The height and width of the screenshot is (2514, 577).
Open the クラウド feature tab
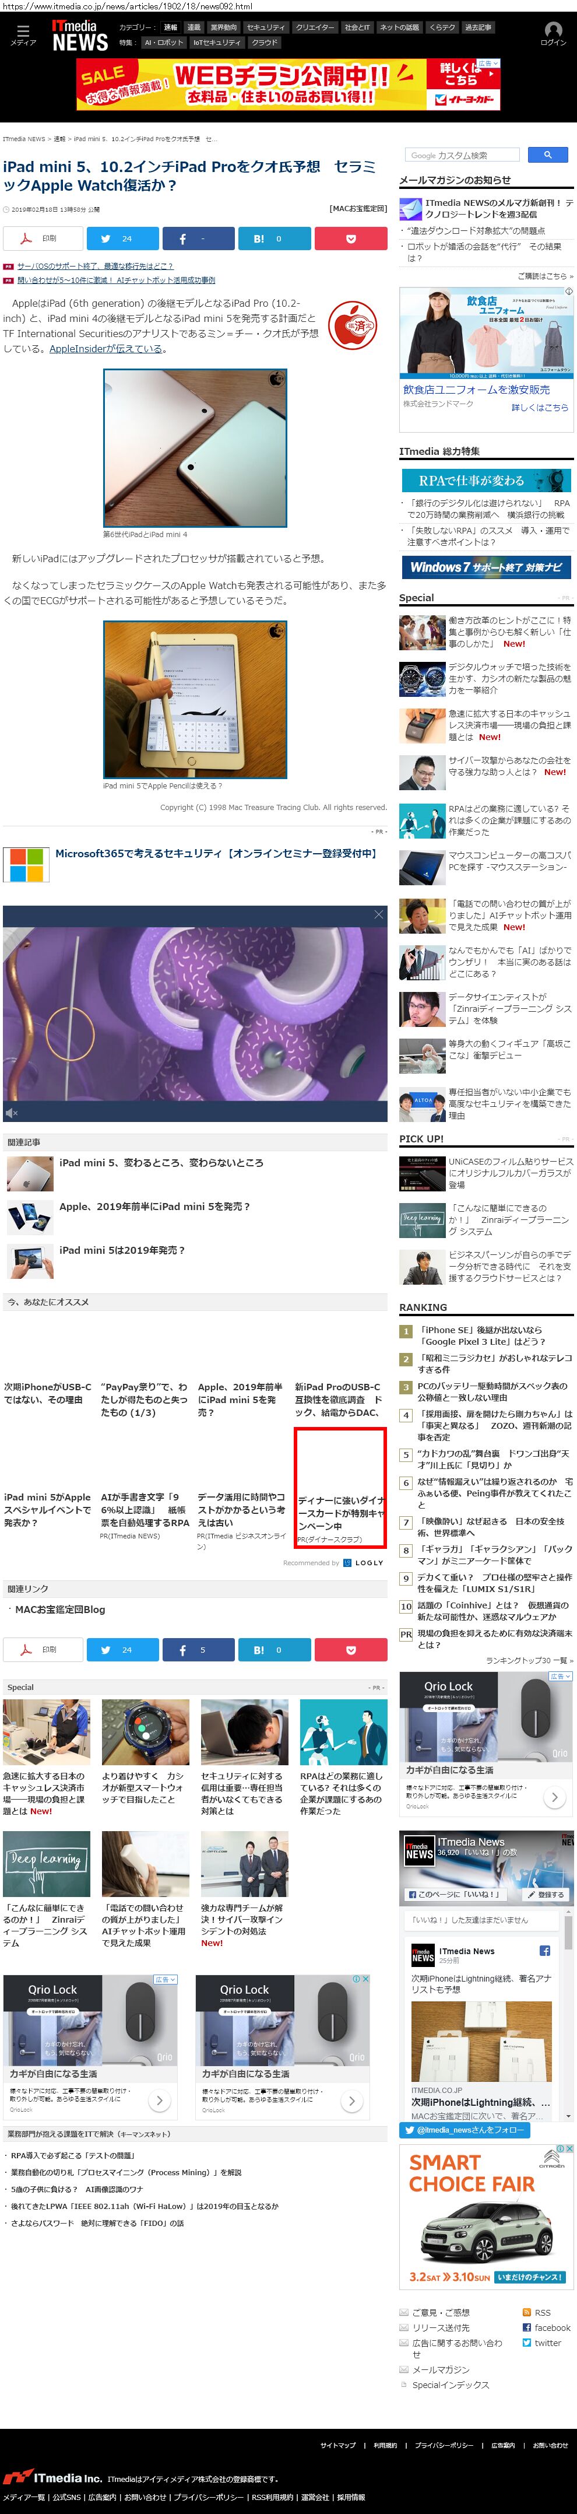click(x=264, y=43)
